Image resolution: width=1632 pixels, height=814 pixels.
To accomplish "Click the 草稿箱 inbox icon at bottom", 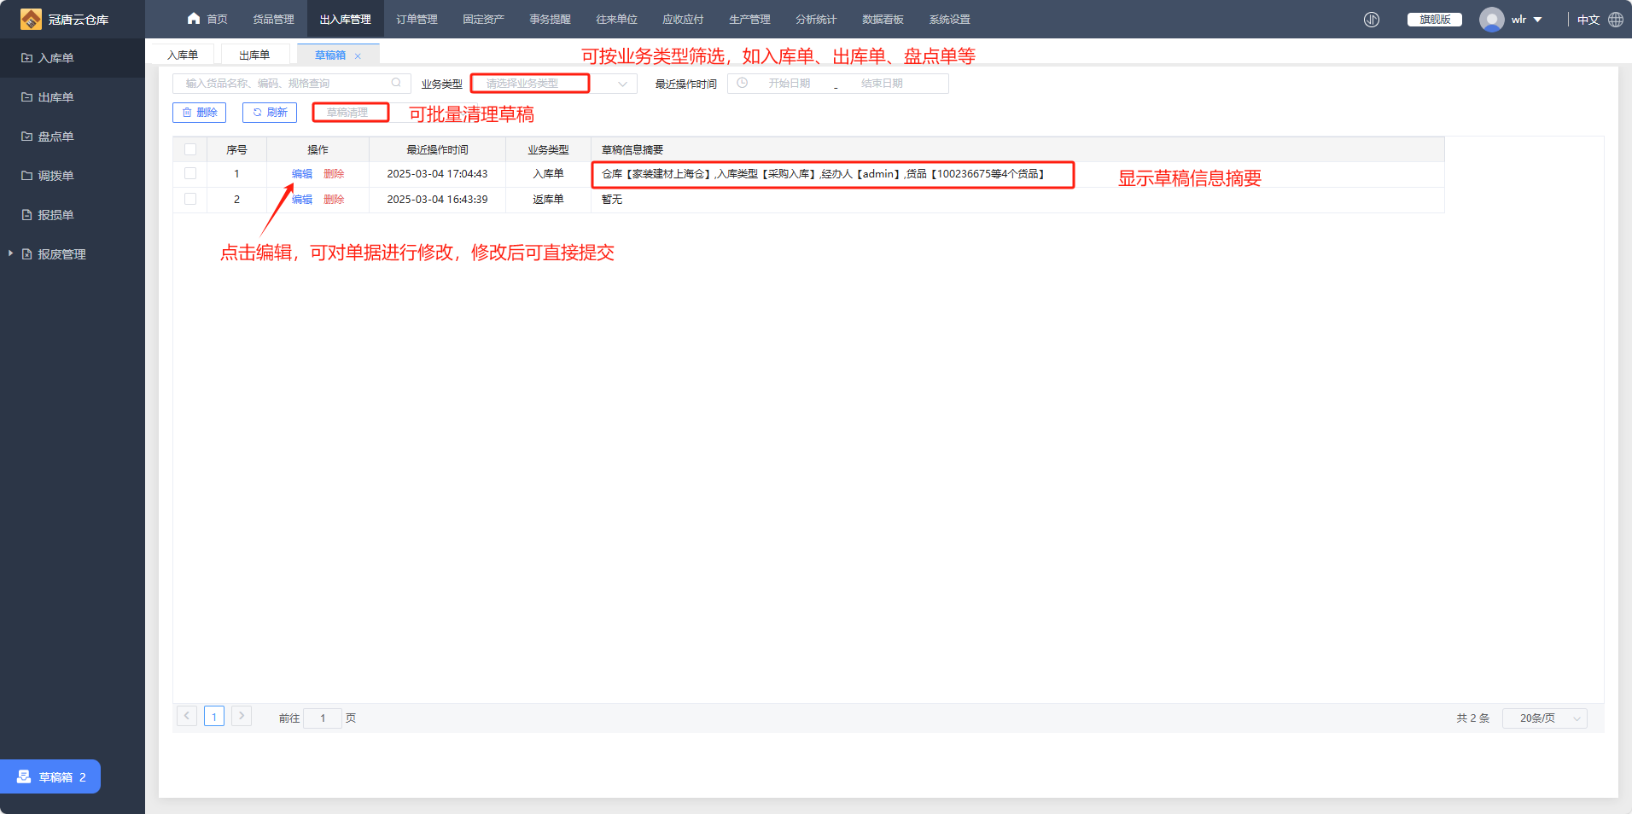I will pyautogui.click(x=24, y=776).
